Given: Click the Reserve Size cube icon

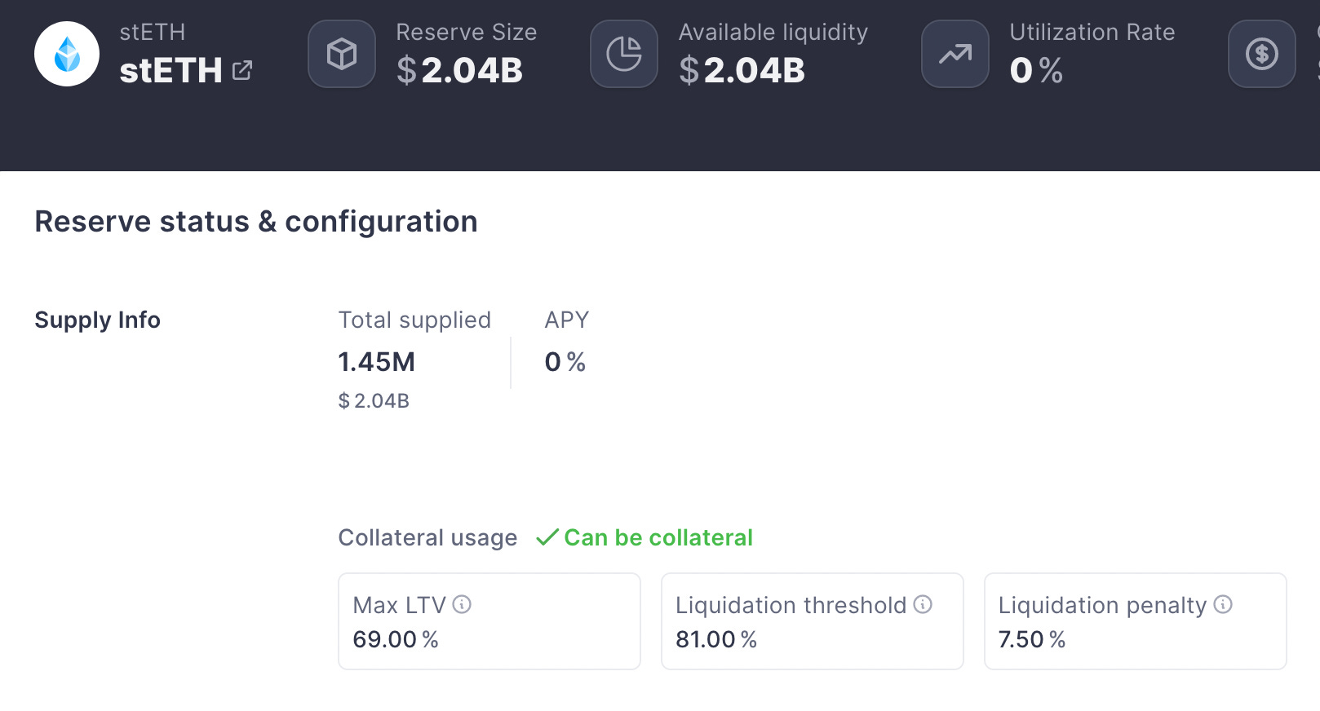Looking at the screenshot, I should click(342, 54).
